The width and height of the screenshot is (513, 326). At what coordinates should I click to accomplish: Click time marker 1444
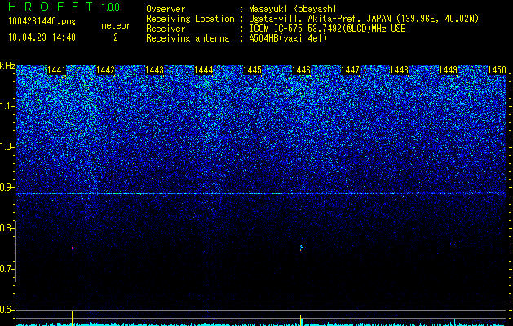(204, 70)
